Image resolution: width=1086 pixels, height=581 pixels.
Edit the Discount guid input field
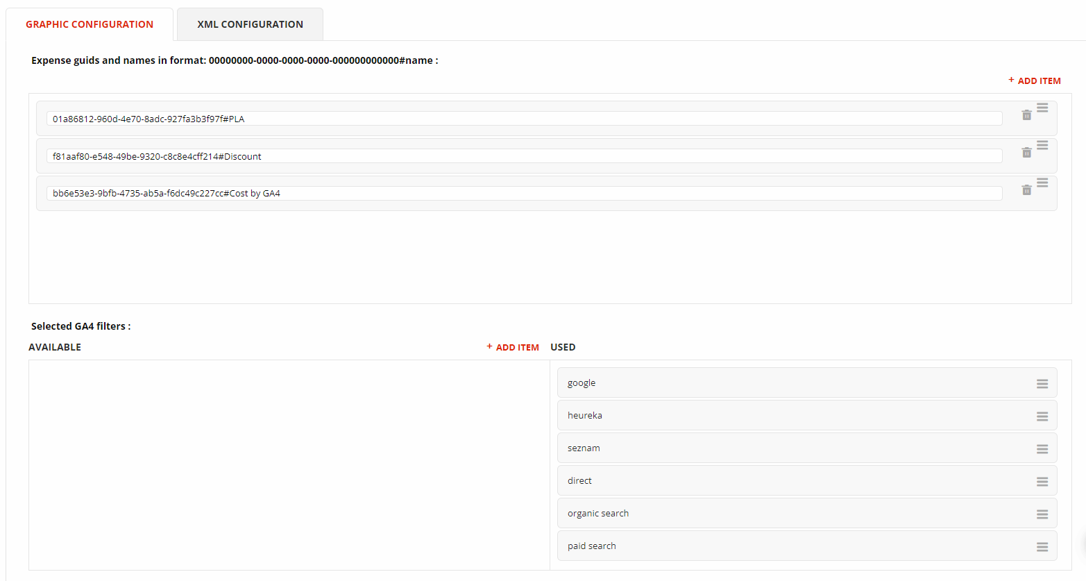(525, 156)
